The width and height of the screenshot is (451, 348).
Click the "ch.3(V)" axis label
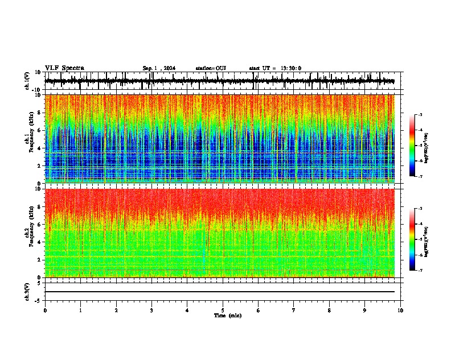27,292
